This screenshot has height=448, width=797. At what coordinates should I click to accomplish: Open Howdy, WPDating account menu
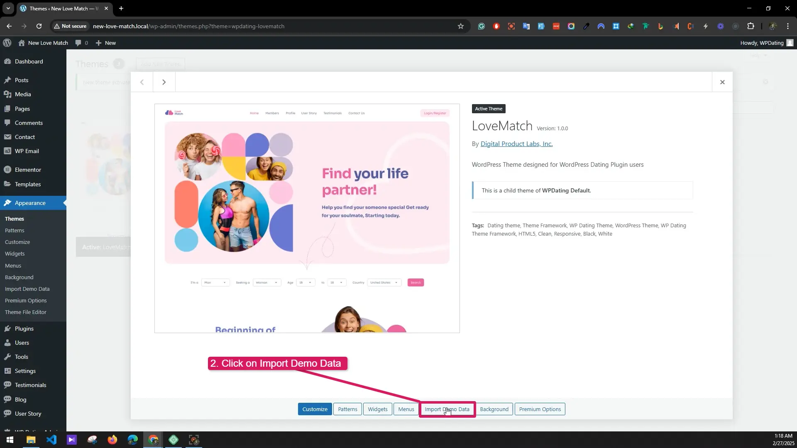[x=767, y=43]
